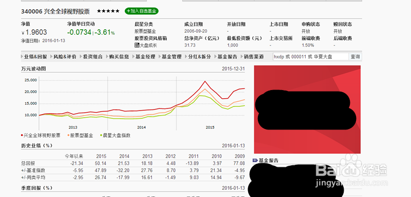Add fund via 加入自选基金 button

142,11
